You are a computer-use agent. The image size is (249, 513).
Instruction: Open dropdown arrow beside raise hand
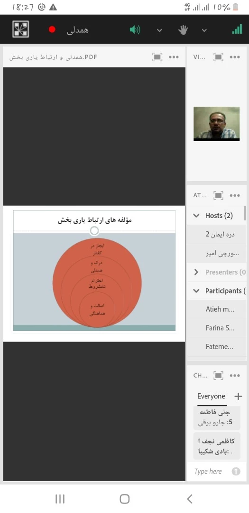click(204, 30)
